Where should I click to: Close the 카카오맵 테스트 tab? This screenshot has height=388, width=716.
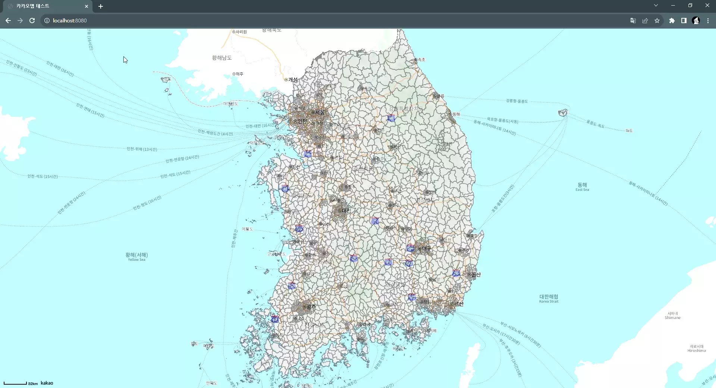[x=87, y=6]
